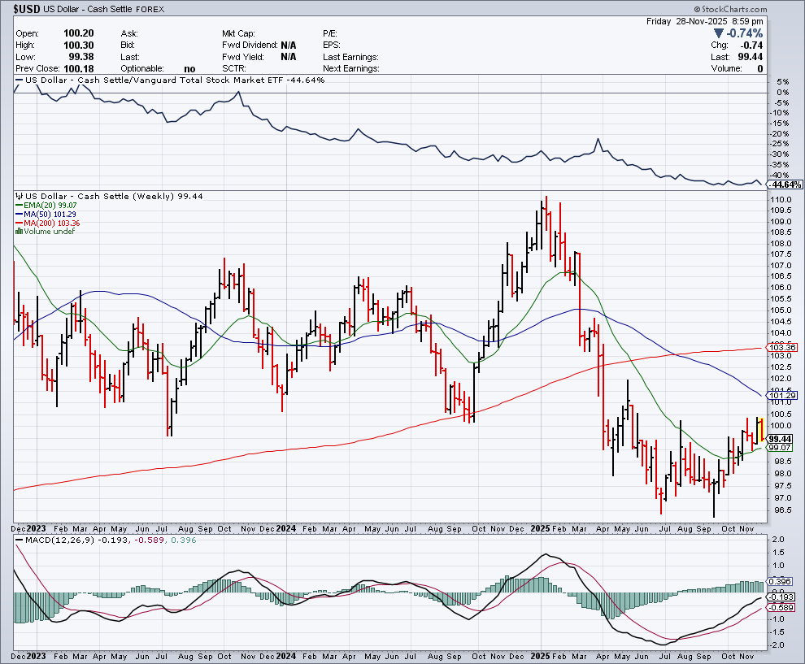The width and height of the screenshot is (805, 664).
Task: Click the Dec 2023 label on bottom MACD axis
Action: [x=28, y=654]
